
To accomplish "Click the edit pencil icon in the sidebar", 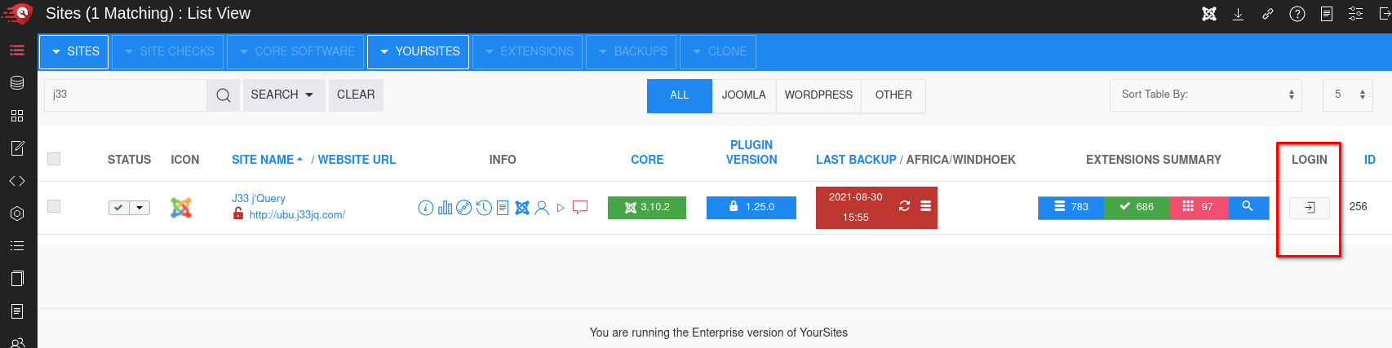I will pyautogui.click(x=17, y=148).
